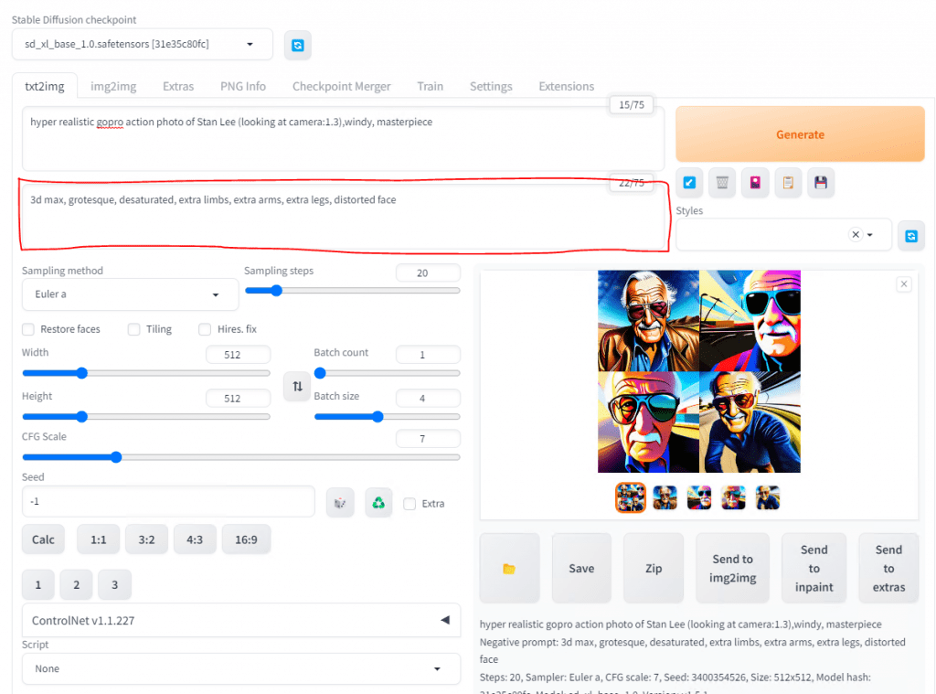Open the Train tab
The width and height of the screenshot is (936, 694).
pos(430,87)
